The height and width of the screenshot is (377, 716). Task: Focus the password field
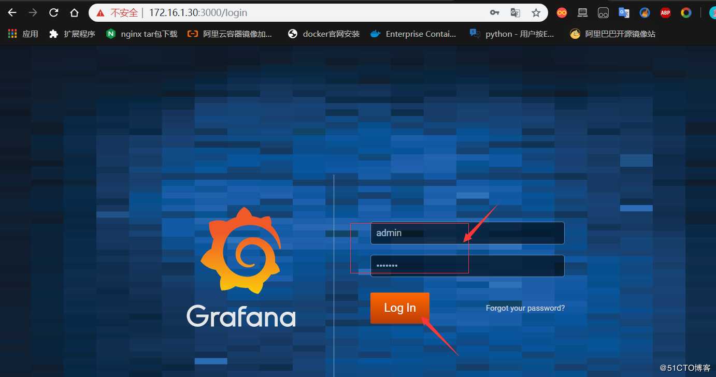[x=467, y=266]
